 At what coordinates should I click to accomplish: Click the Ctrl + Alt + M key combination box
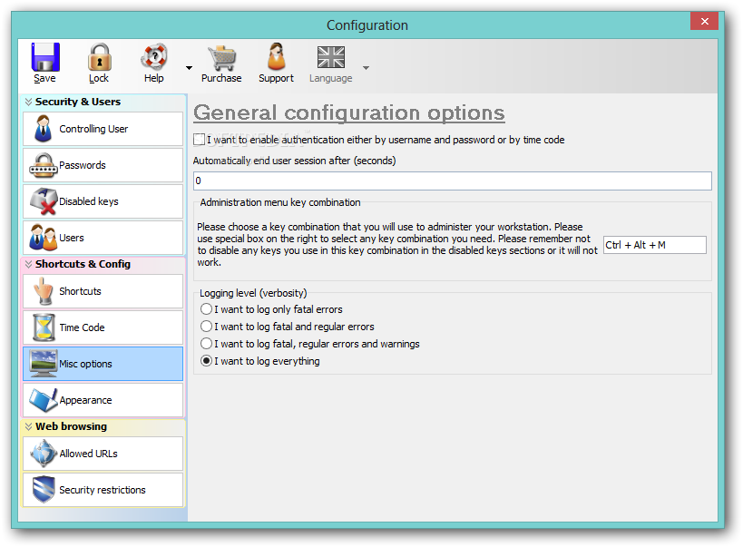[x=655, y=245]
